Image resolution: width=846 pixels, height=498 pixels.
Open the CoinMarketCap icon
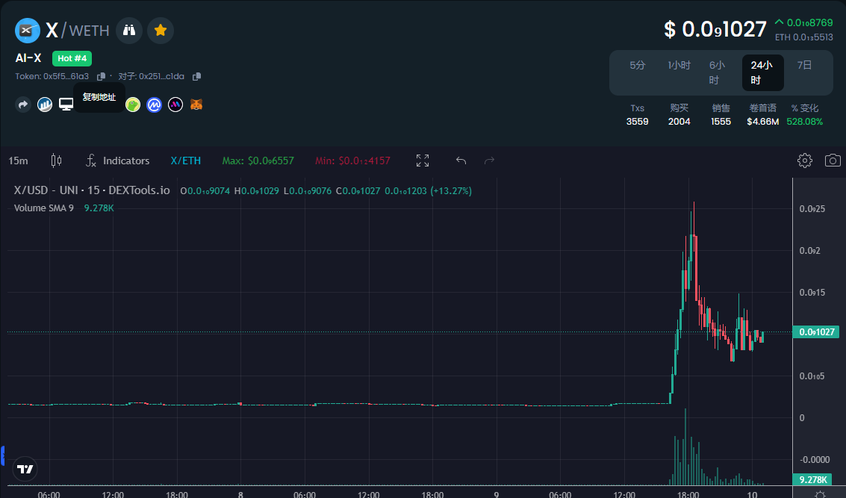154,105
